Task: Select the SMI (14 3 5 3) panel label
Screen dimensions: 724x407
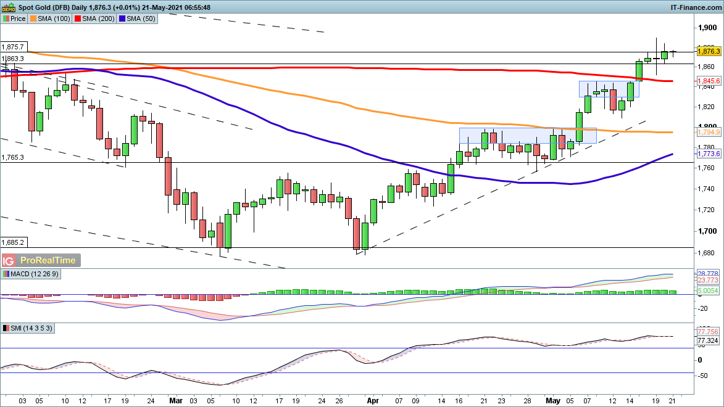Action: [31, 329]
